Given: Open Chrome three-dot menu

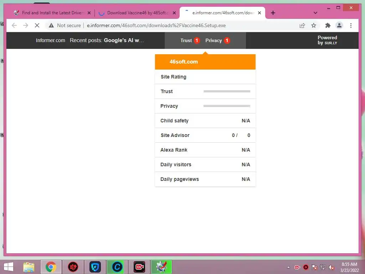Looking at the screenshot, I should [351, 25].
